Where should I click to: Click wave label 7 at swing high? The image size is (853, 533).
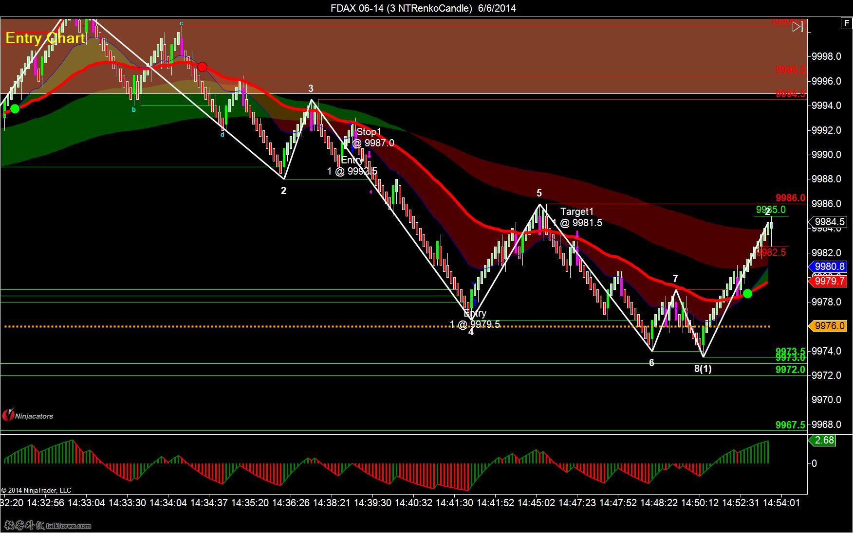click(x=675, y=279)
